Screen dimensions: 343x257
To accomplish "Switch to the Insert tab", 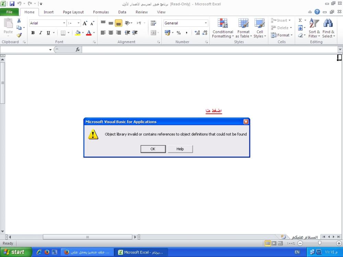I will coord(49,12).
